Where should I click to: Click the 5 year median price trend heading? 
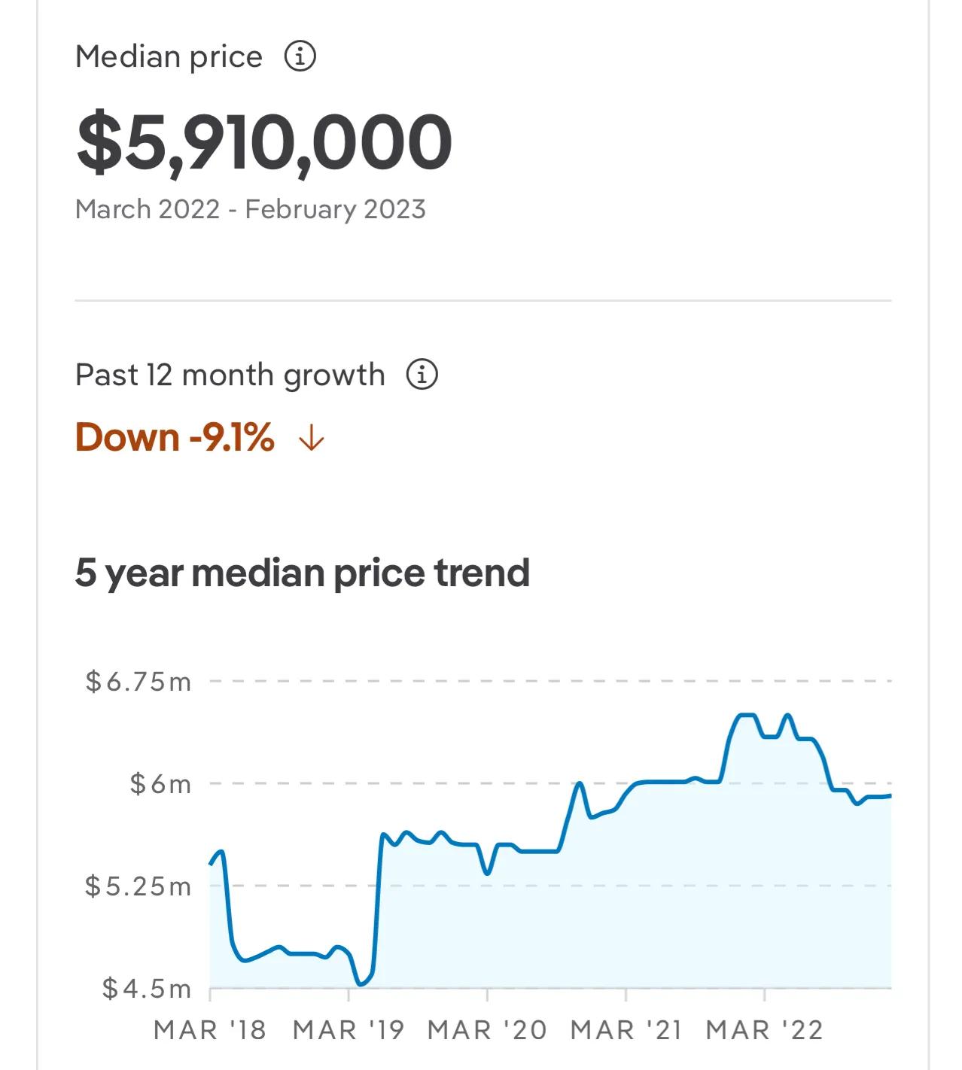pos(303,573)
